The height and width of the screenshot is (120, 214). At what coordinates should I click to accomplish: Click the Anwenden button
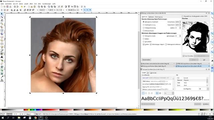point(198,104)
